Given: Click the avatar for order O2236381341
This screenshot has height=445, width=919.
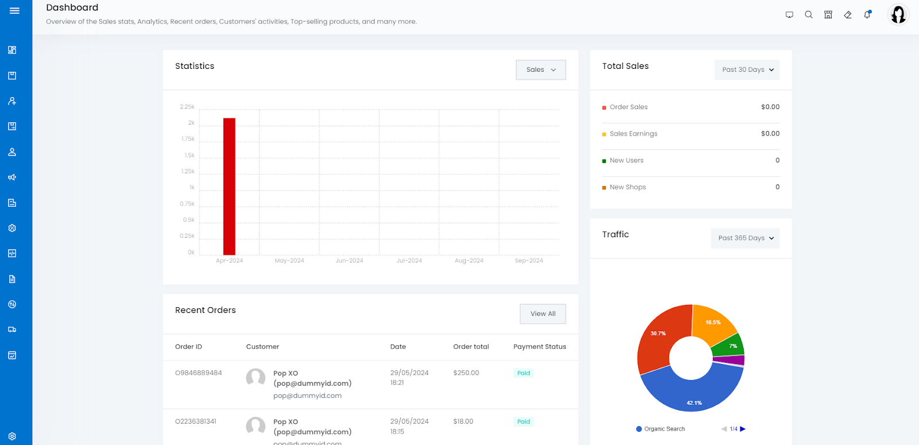Looking at the screenshot, I should [x=256, y=427].
